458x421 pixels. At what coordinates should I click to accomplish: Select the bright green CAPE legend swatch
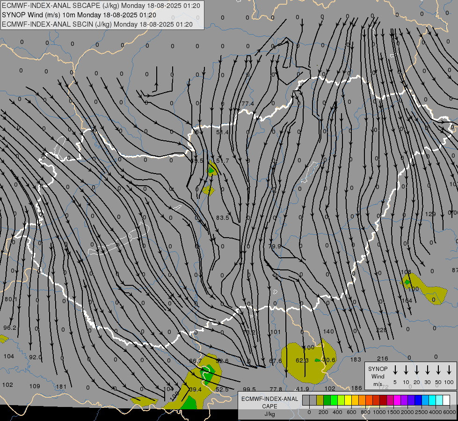tap(334, 400)
